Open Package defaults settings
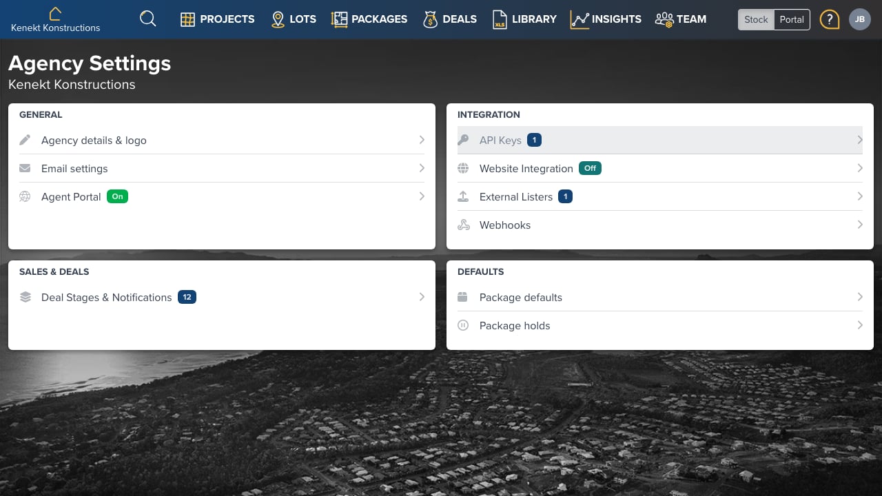 [660, 297]
